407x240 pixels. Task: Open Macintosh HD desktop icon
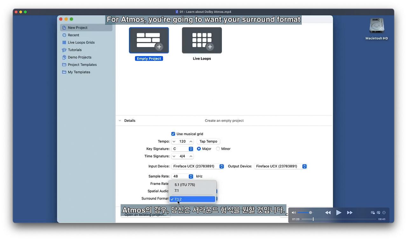377,29
